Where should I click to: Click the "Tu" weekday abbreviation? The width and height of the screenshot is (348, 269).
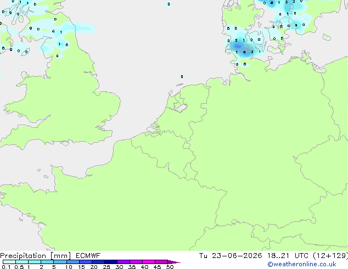tap(203, 256)
